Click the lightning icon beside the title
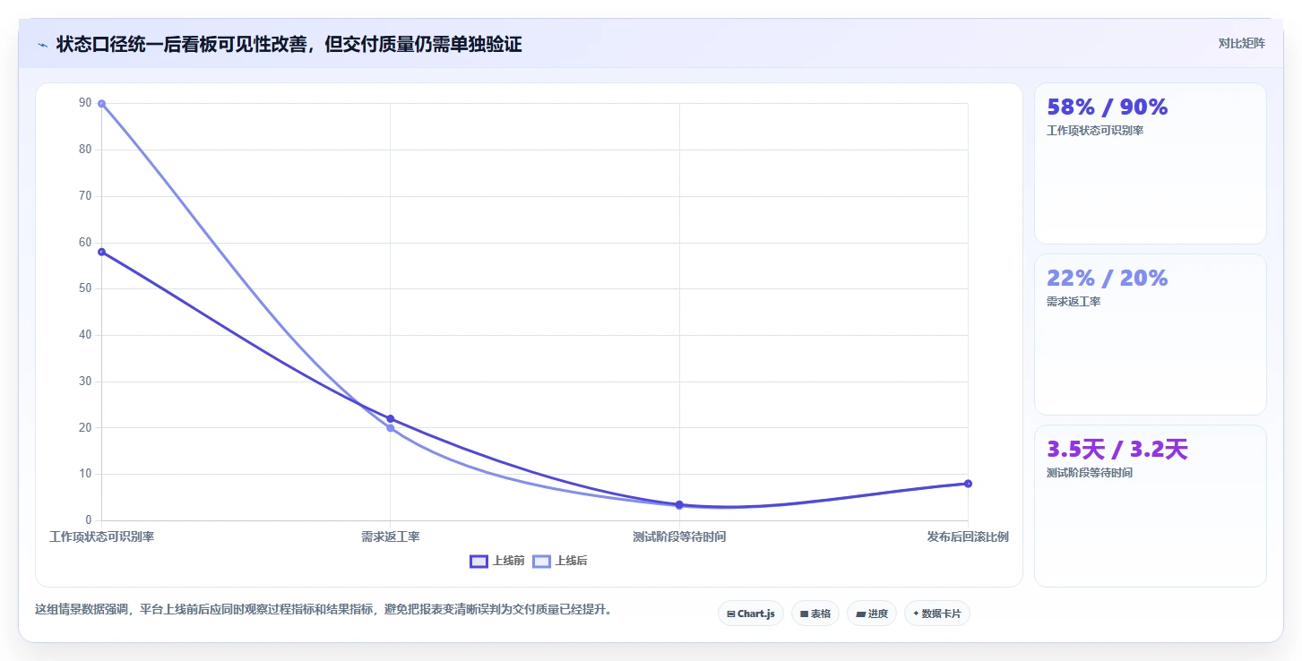Image resolution: width=1302 pixels, height=661 pixels. coord(42,44)
